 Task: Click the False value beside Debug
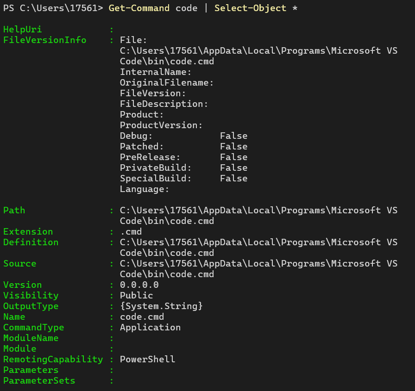tap(233, 136)
